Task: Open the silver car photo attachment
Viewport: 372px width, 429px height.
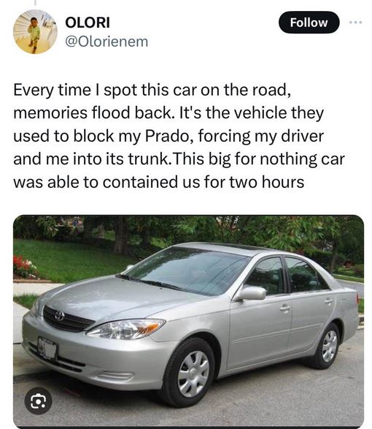Action: tap(188, 322)
